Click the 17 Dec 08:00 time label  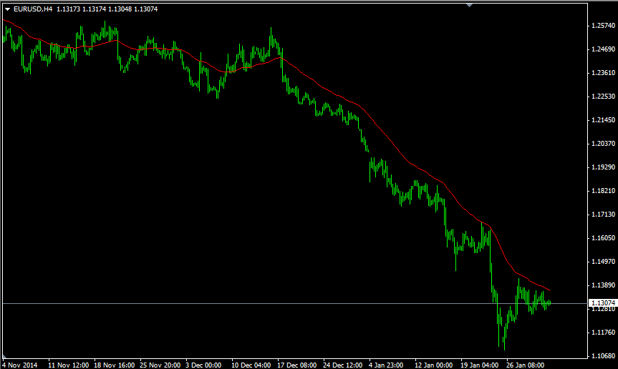[296, 365]
